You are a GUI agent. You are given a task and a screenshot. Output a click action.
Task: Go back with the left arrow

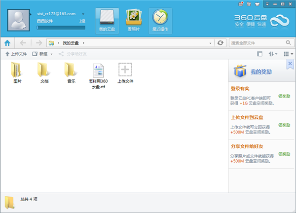[23, 43]
